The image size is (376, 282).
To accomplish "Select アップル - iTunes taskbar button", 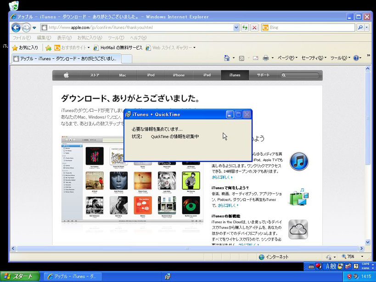I will [72, 276].
